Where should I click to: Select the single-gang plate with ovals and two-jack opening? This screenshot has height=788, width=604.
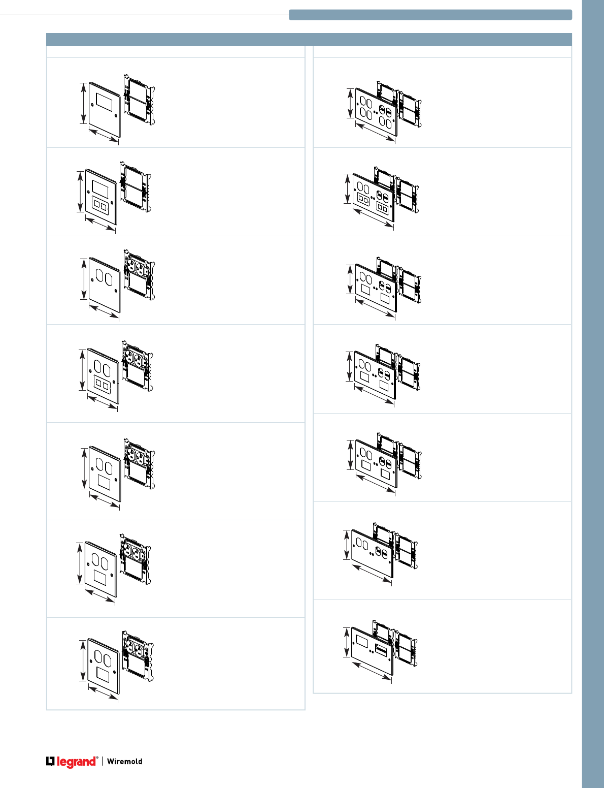coord(103,376)
